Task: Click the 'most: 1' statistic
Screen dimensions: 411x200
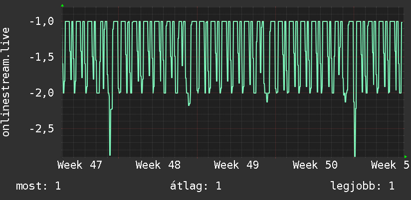Action: [38, 186]
